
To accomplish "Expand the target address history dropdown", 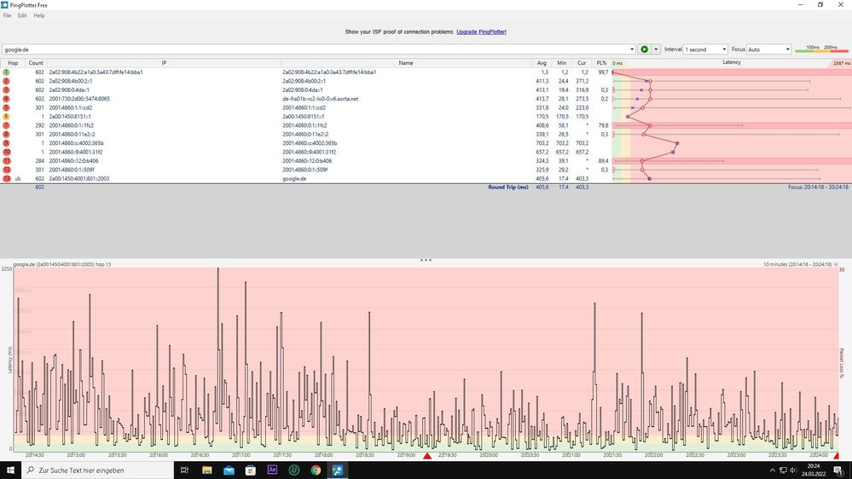I will tap(632, 49).
